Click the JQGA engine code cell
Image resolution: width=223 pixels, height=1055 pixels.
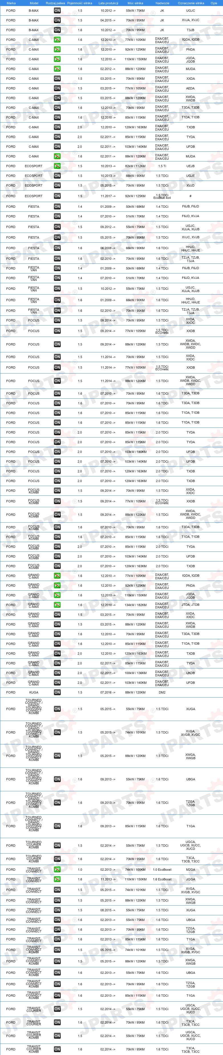click(x=190, y=879)
